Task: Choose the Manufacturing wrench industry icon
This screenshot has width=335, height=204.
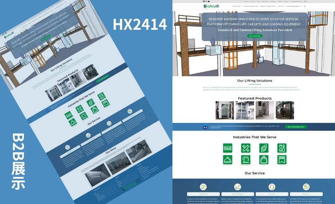Action: coord(282,148)
